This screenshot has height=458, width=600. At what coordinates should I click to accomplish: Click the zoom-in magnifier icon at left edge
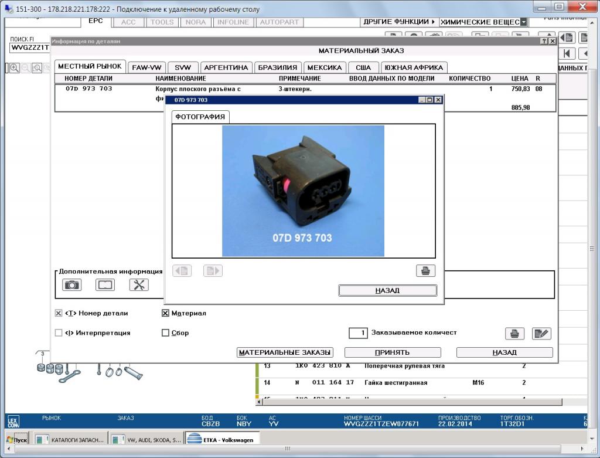click(14, 68)
